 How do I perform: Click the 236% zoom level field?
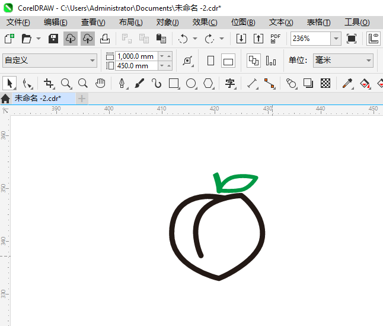(311, 39)
